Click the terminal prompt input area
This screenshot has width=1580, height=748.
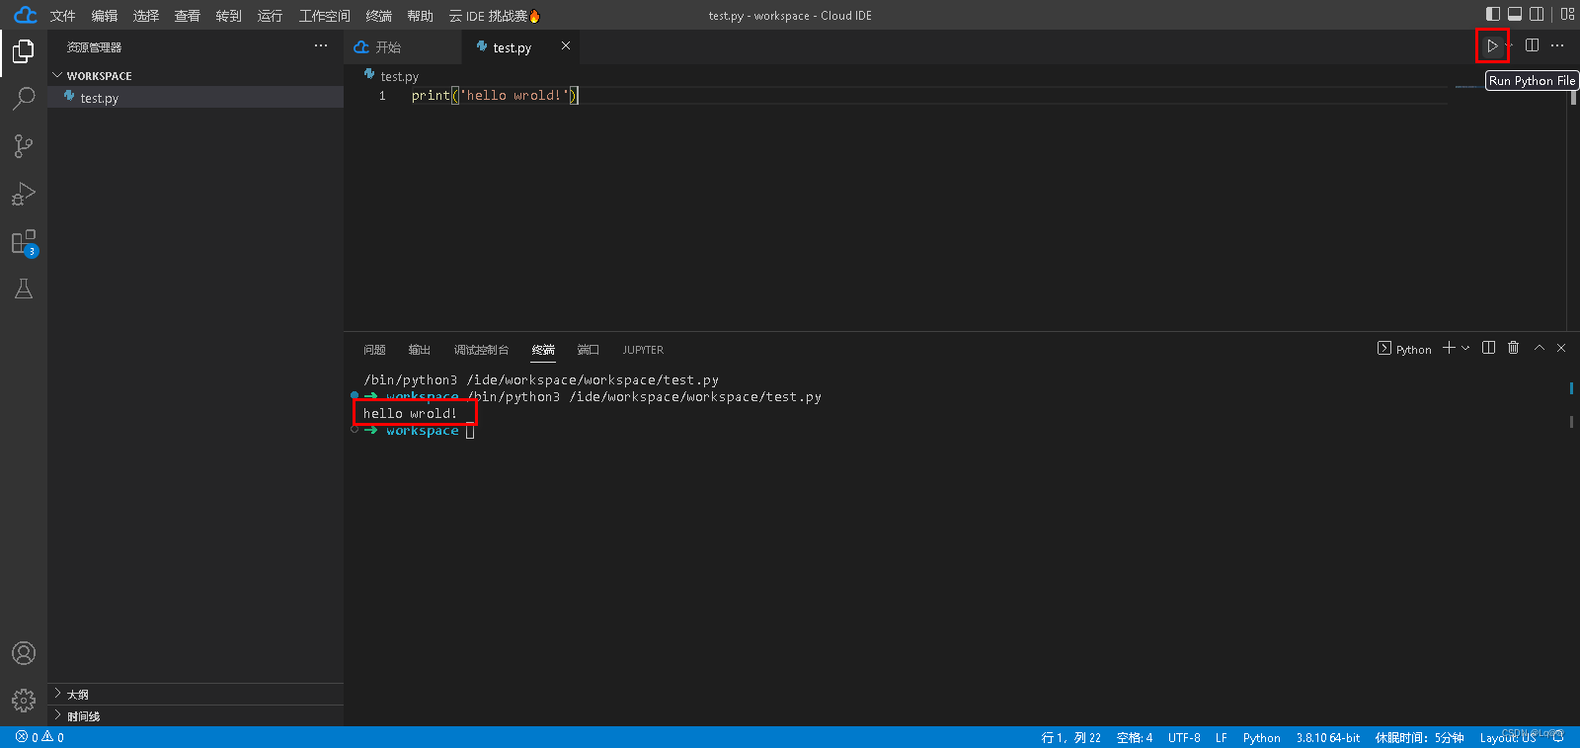tap(470, 431)
